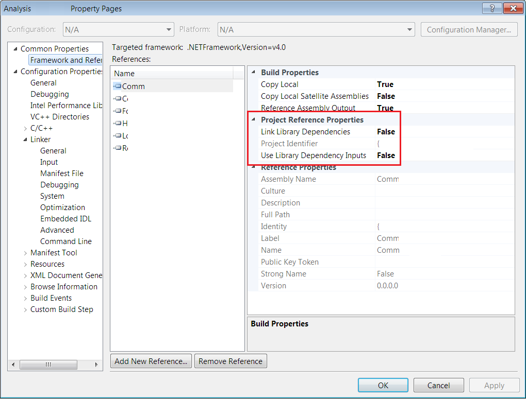Click the reference icon beside Rc entry

click(x=118, y=148)
